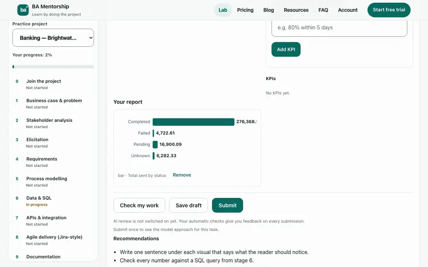Screen dimensions: 428x267
Task: Click the Unknown value 6,282.33
Action: [166, 156]
